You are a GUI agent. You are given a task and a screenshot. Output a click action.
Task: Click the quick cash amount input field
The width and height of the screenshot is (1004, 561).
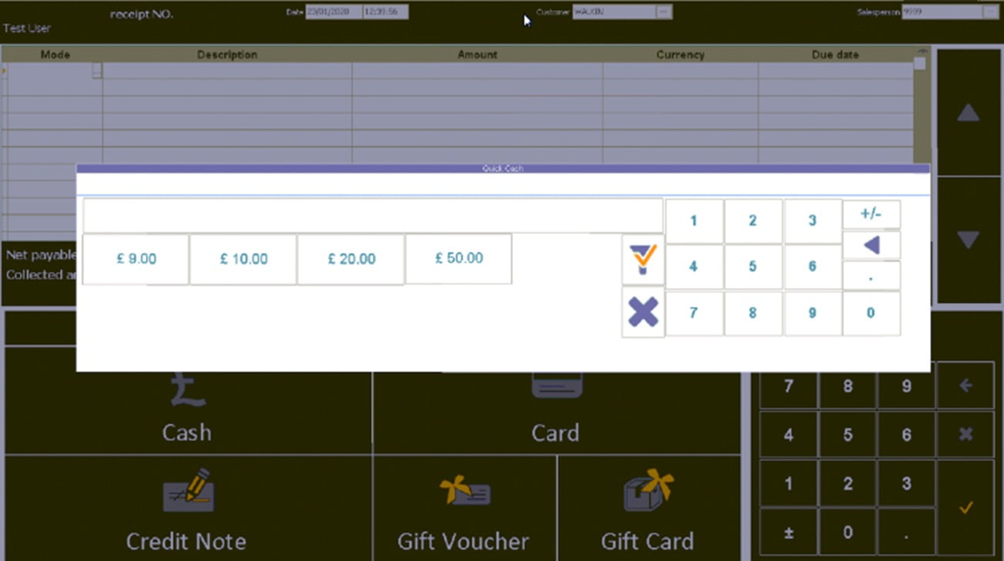pos(373,215)
